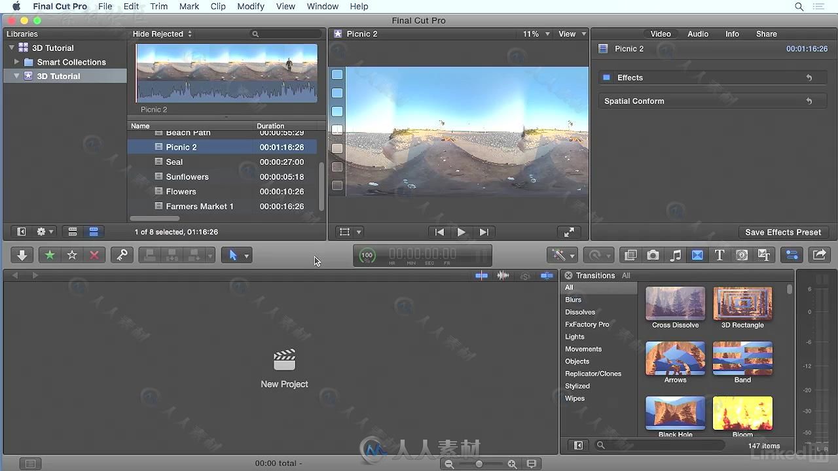Show the Themes Browser icon
Screen dimensions: 838x471
pos(764,255)
